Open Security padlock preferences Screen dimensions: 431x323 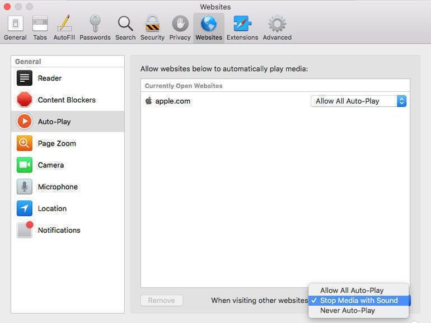pos(152,28)
